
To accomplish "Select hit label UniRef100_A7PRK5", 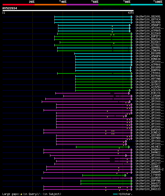I will pos(148,31).
